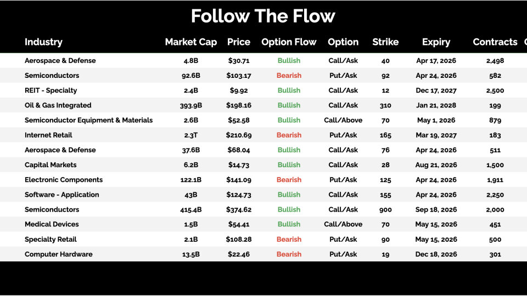527x296 pixels.
Task: Select the Internet Retail industry cell
Action: click(48, 135)
